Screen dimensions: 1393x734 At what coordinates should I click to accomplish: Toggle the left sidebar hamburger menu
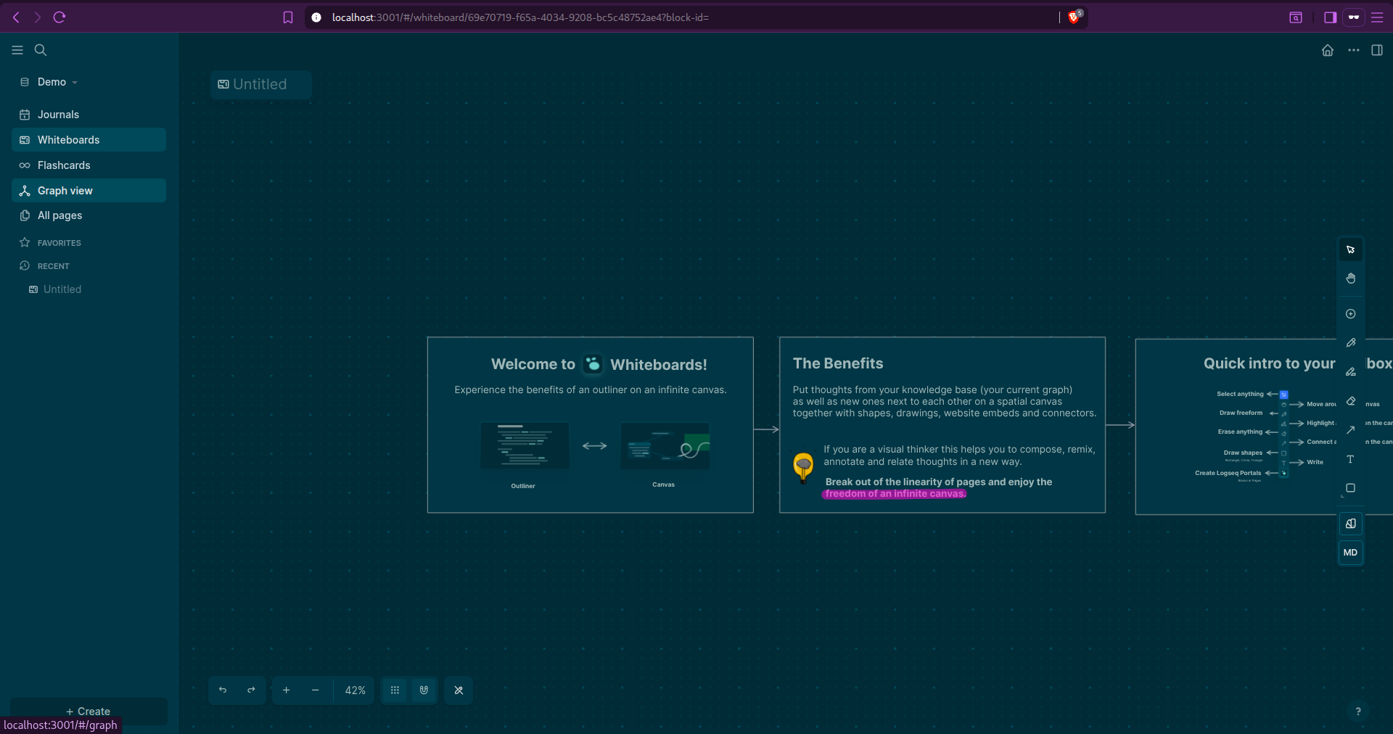[17, 50]
